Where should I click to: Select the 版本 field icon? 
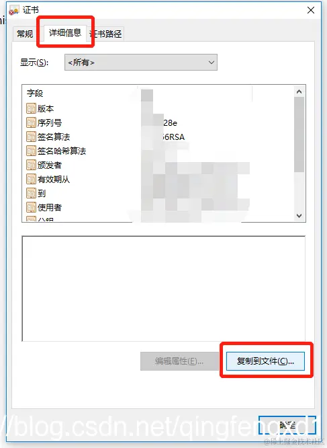[31, 108]
